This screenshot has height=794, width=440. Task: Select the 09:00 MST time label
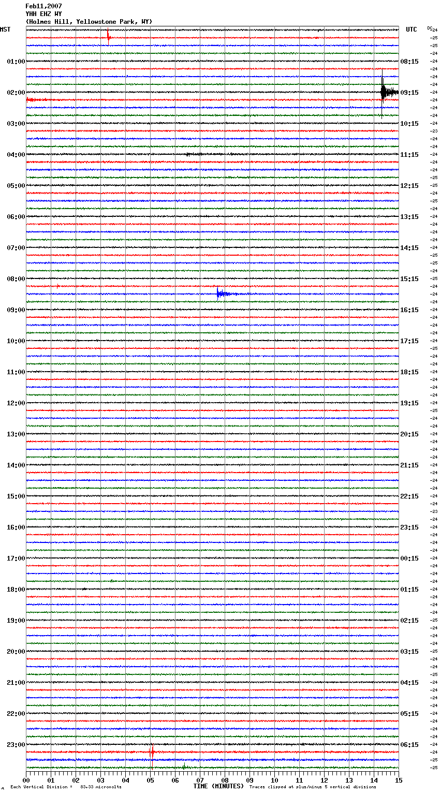(x=16, y=310)
